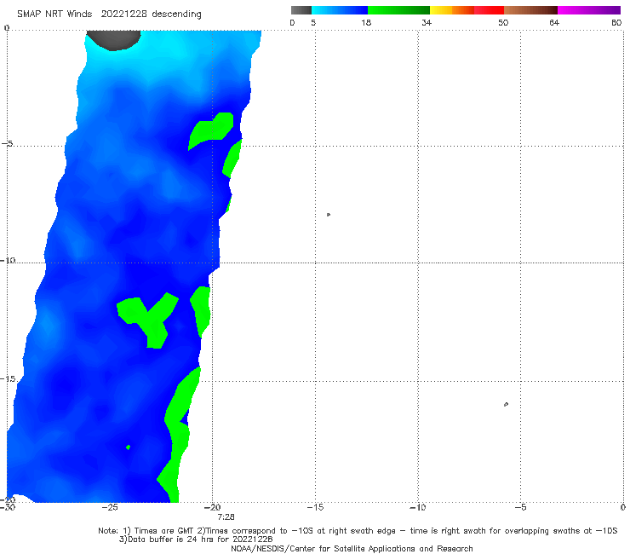This screenshot has width=630, height=554.
Task: Click the NOAA/NESDIS credit line
Action: pos(352,548)
